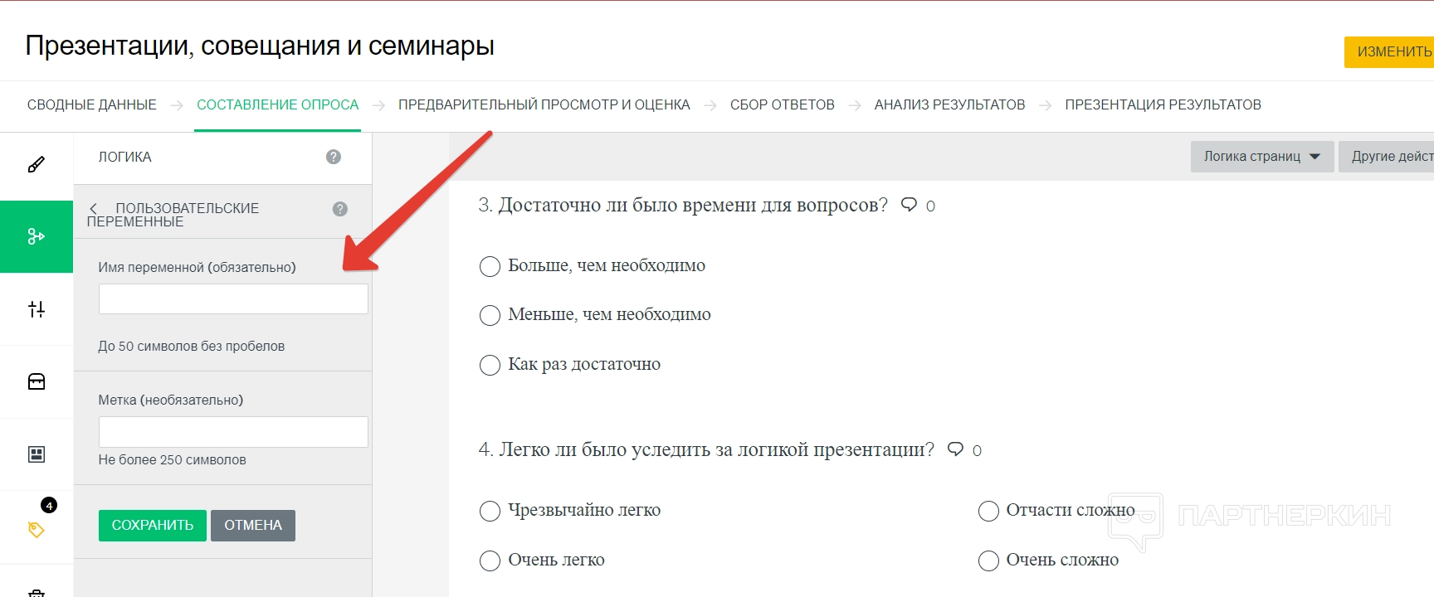This screenshot has width=1434, height=597.
Task: Choose the 'Как раз достаточно' radio option
Action: click(490, 365)
